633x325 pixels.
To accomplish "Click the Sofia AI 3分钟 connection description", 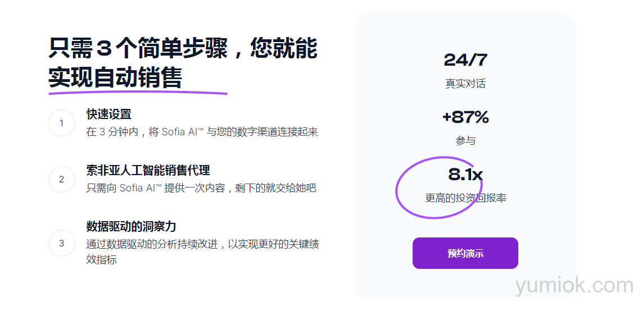I will 202,132.
